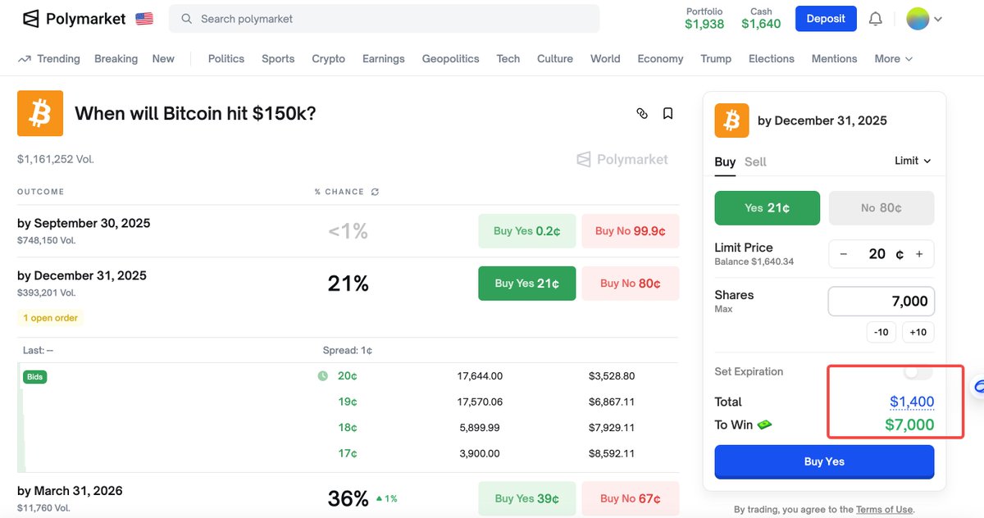Click the 19¢ bid price row

point(348,402)
